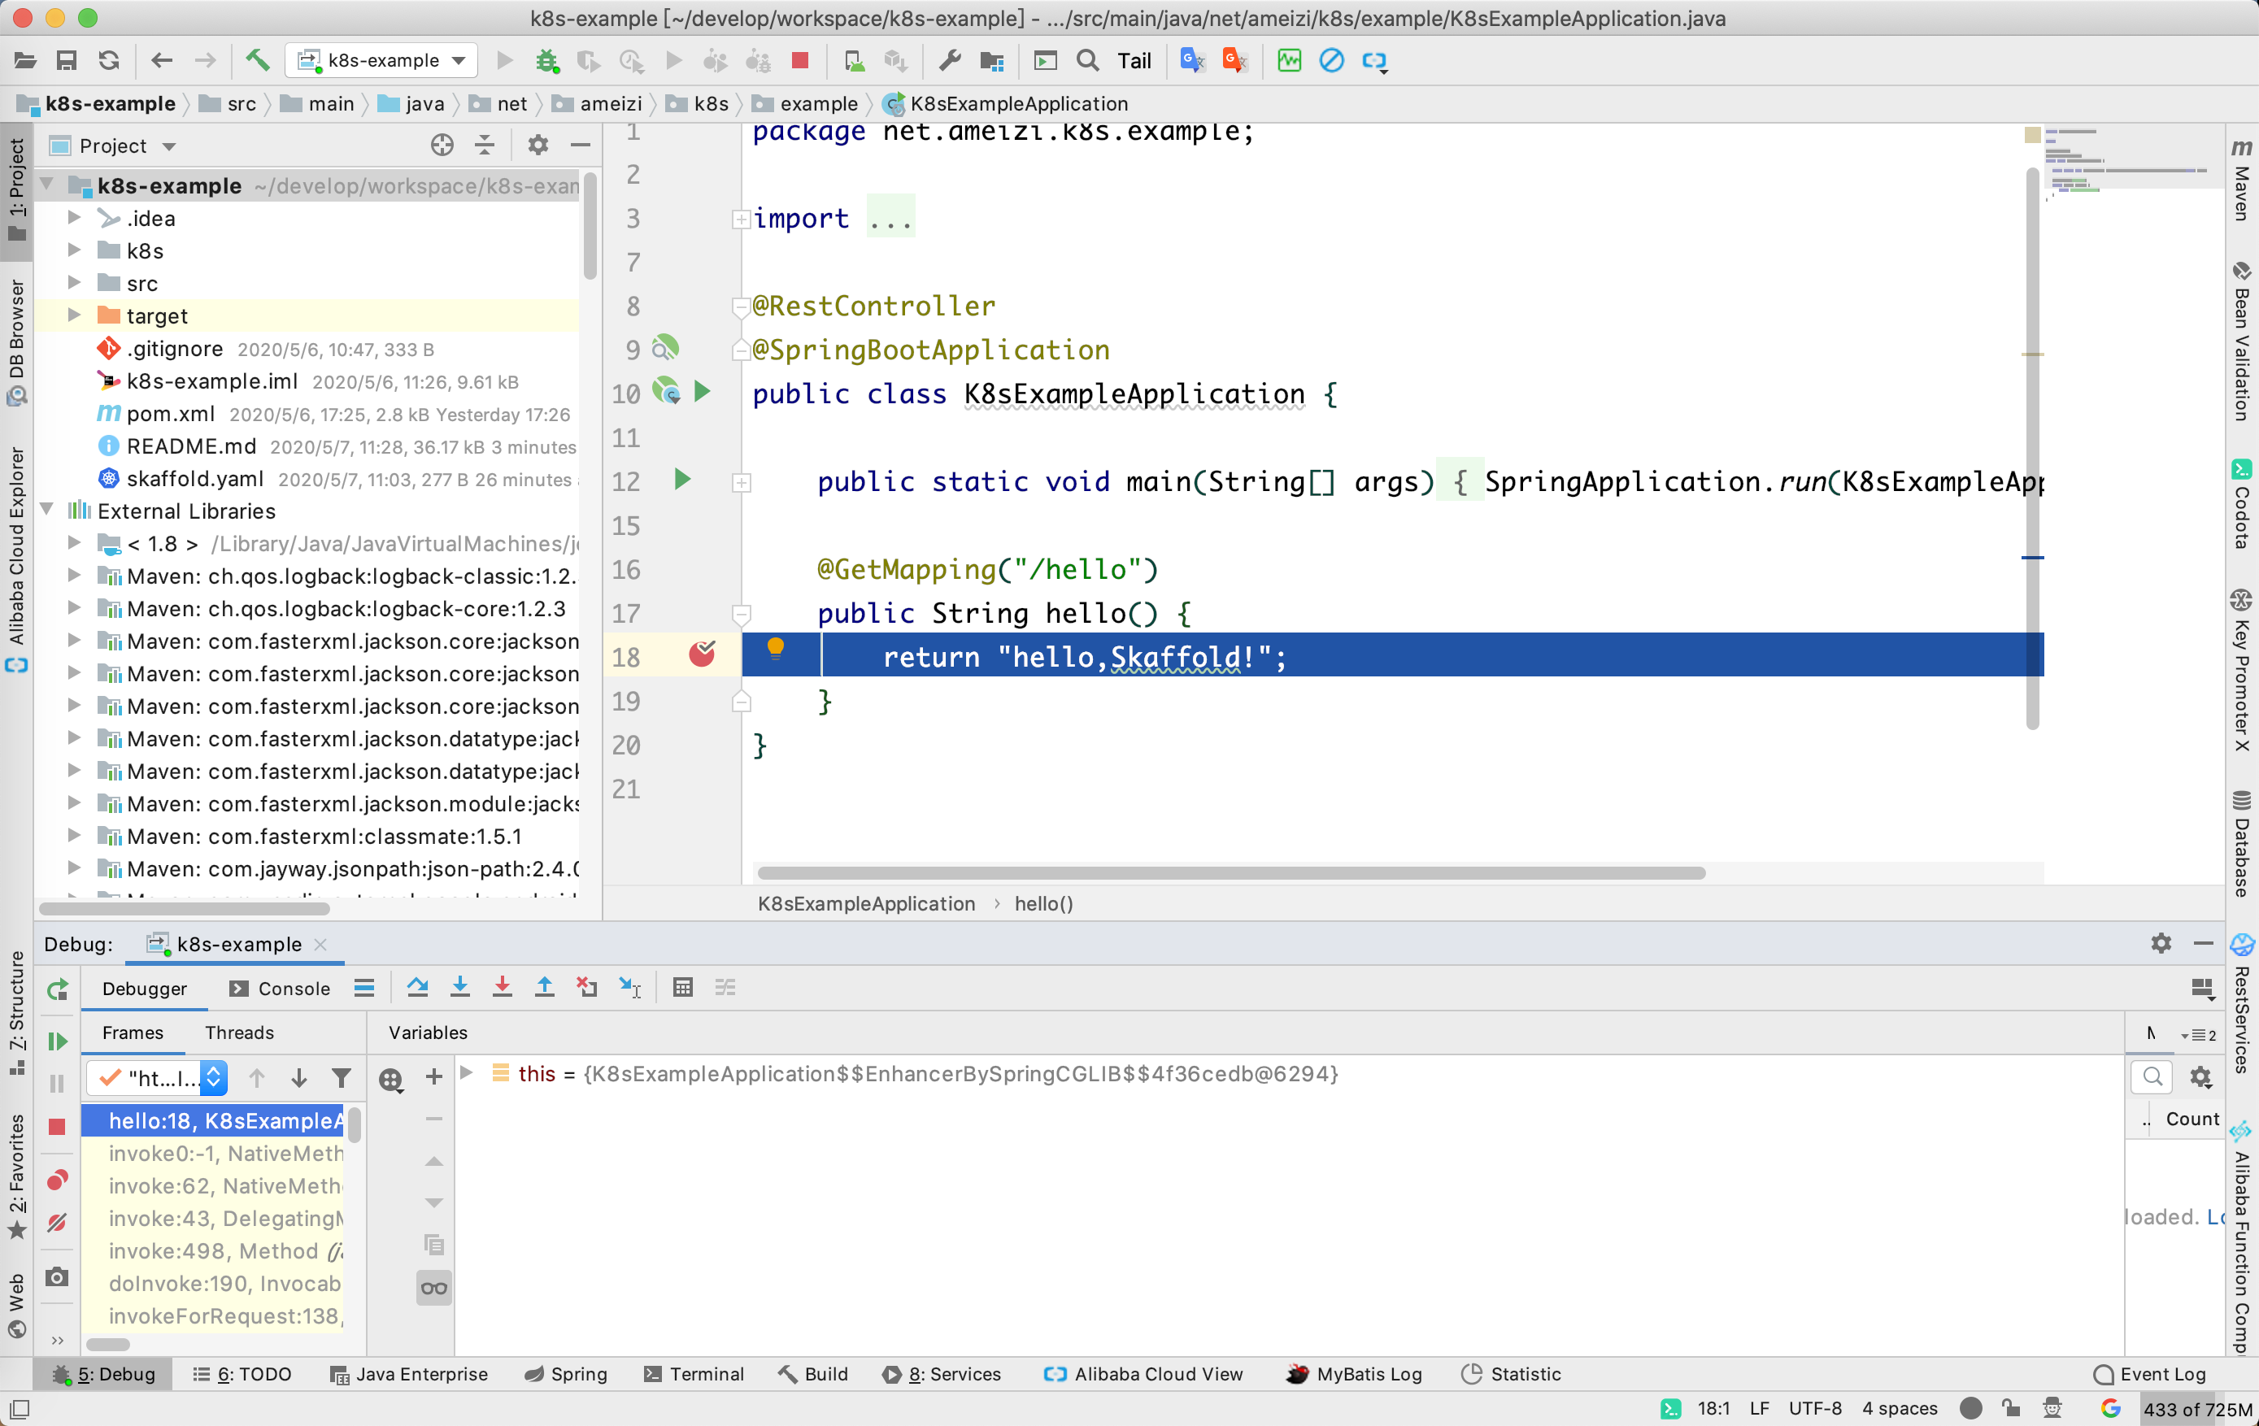Image resolution: width=2259 pixels, height=1426 pixels.
Task: Click the red Stop button in toolbar
Action: pos(799,61)
